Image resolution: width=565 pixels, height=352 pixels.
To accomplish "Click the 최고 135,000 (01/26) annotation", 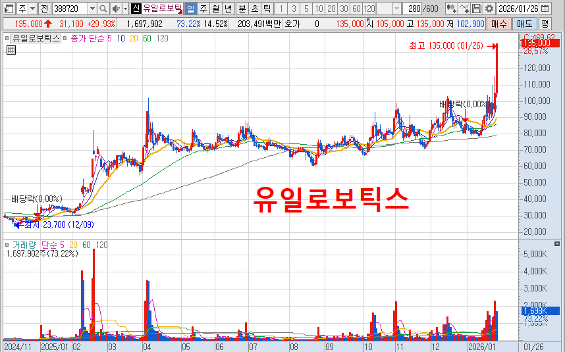I will click(x=446, y=45).
